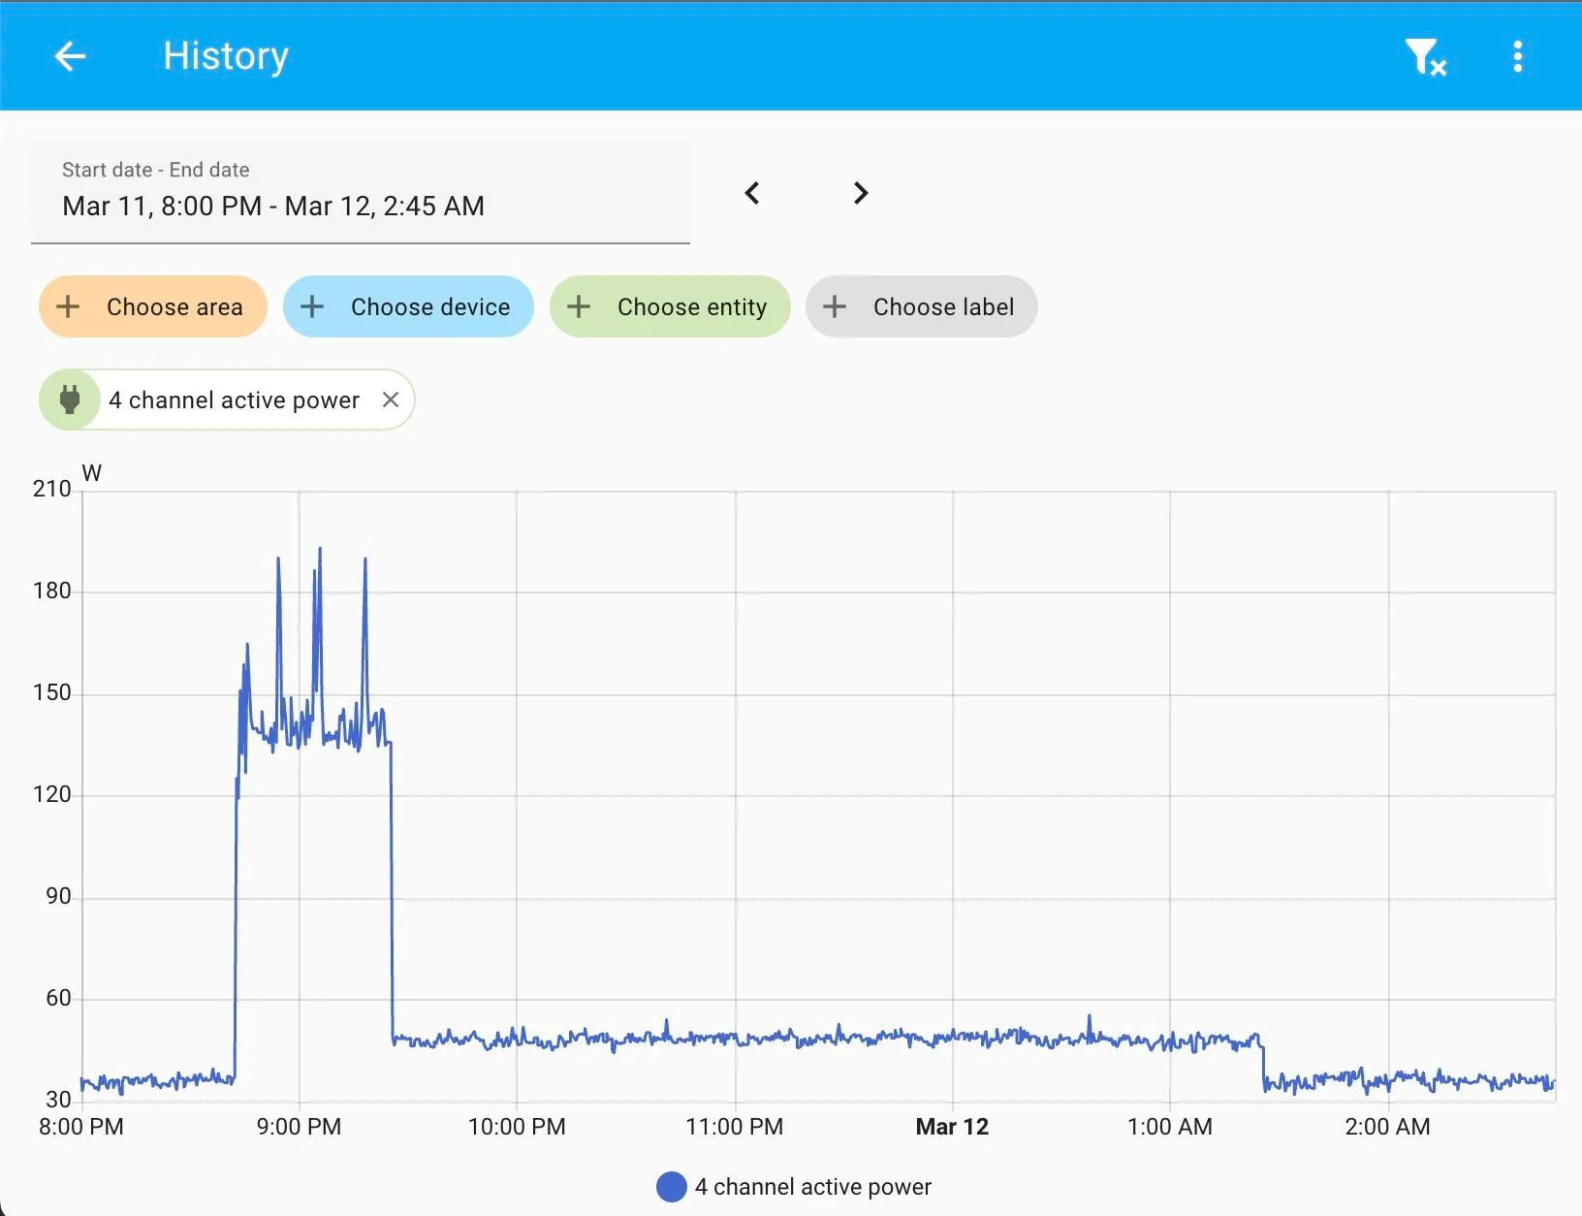
Task: Click the Mar 12 label on time axis
Action: pos(952,1127)
